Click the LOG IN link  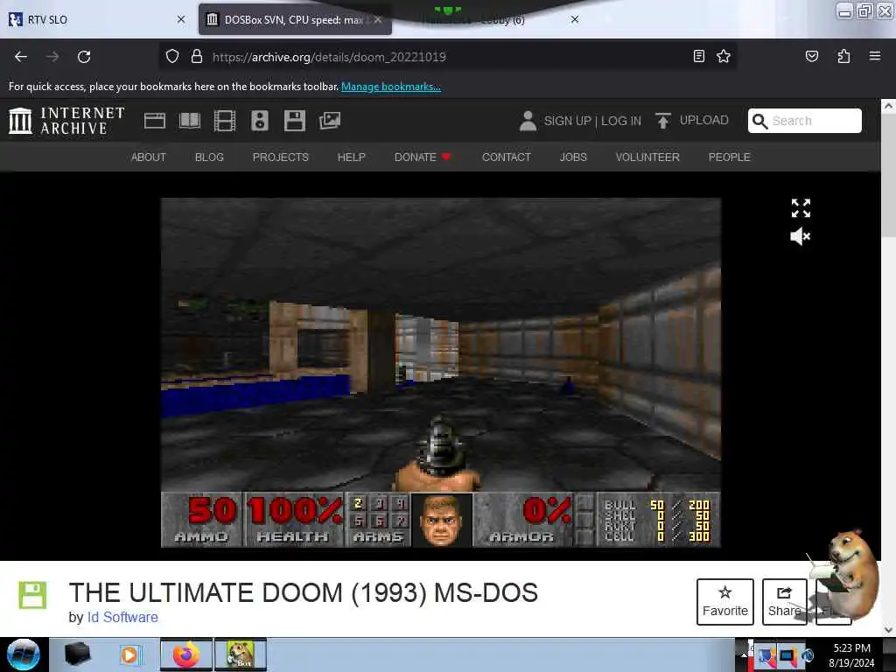click(621, 121)
